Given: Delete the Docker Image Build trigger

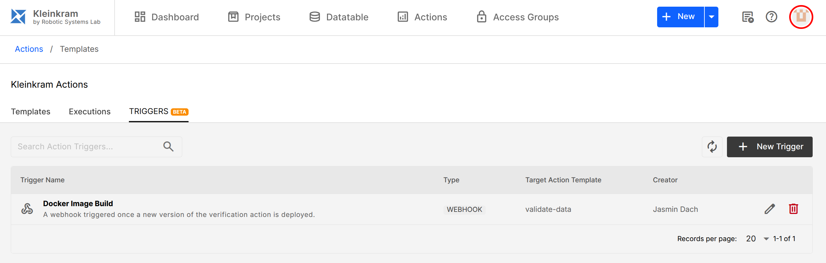Looking at the screenshot, I should pos(793,209).
